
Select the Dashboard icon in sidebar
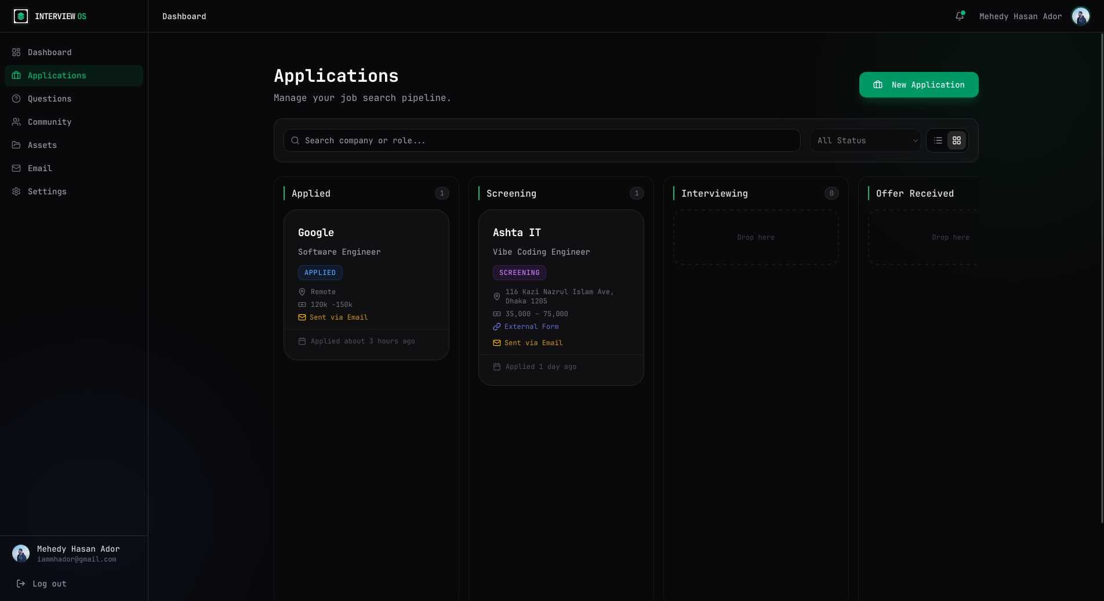coord(16,52)
